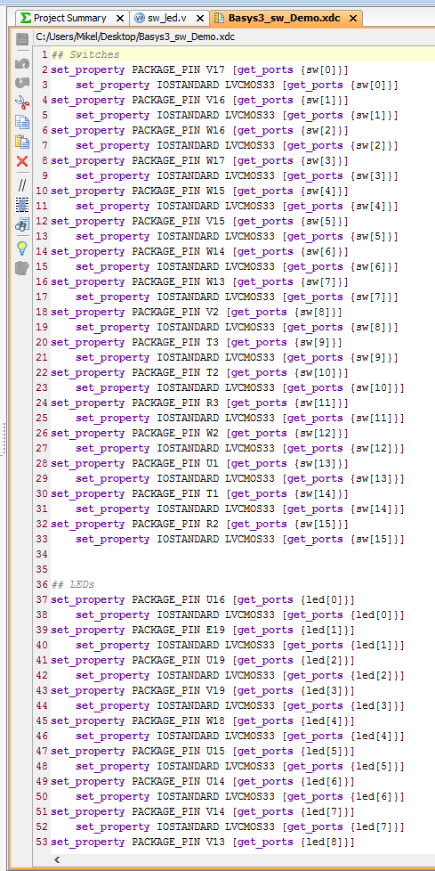The width and height of the screenshot is (435, 871).
Task: Click the Undo arrow icon
Action: tap(21, 62)
